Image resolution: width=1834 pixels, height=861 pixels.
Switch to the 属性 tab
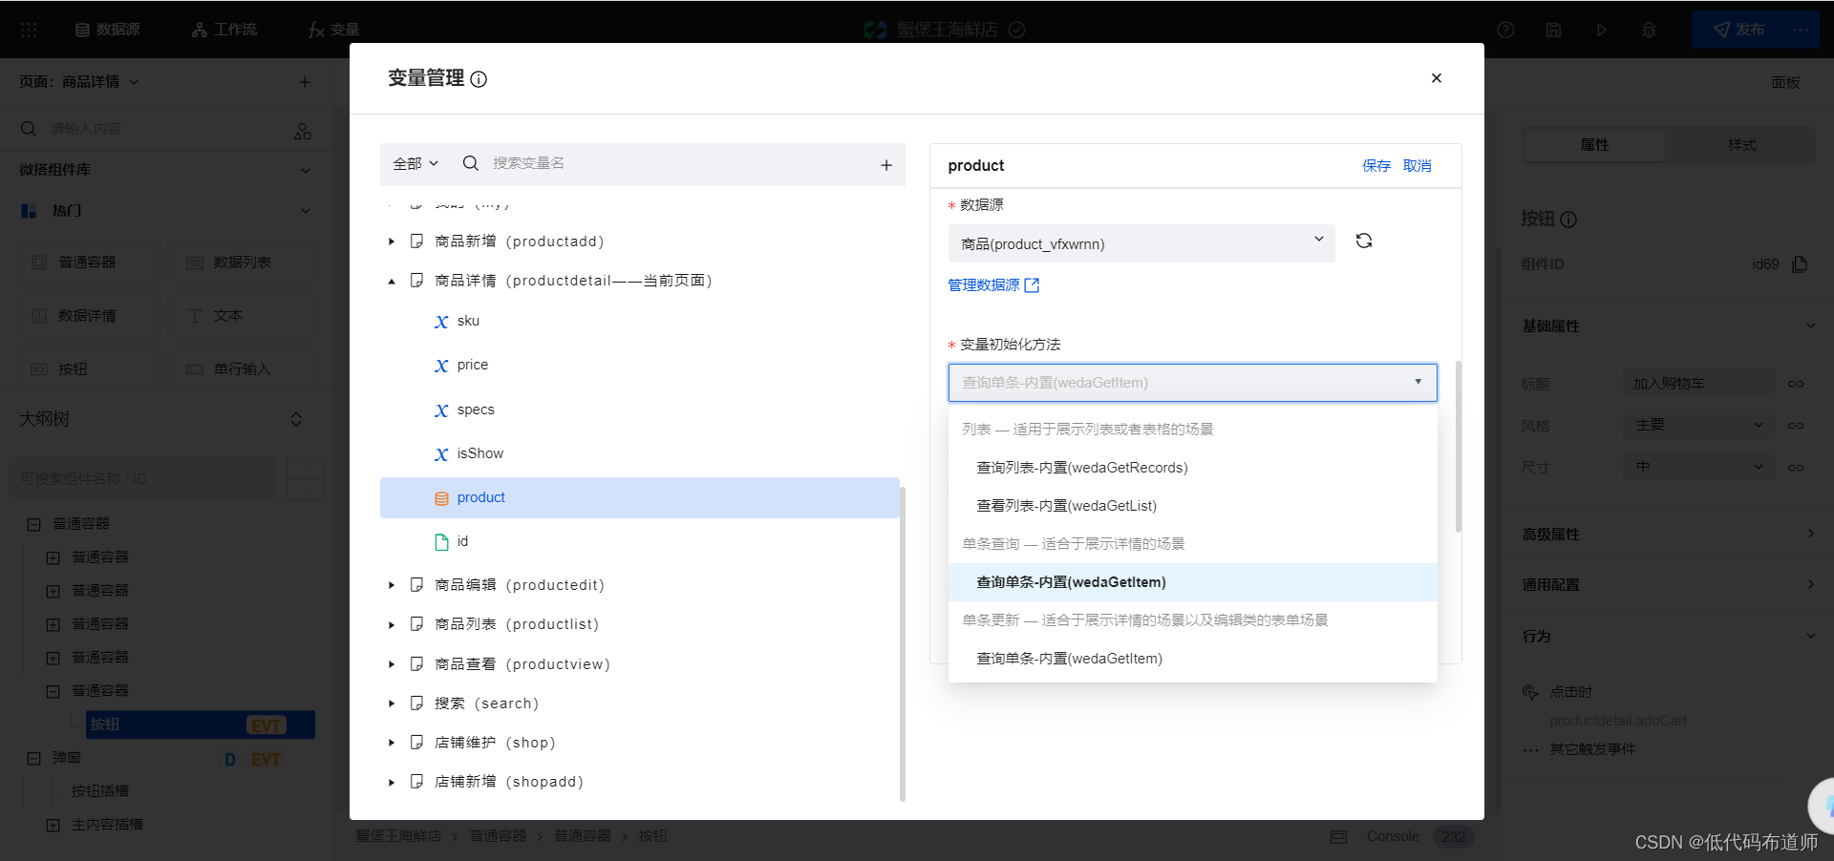pos(1595,145)
